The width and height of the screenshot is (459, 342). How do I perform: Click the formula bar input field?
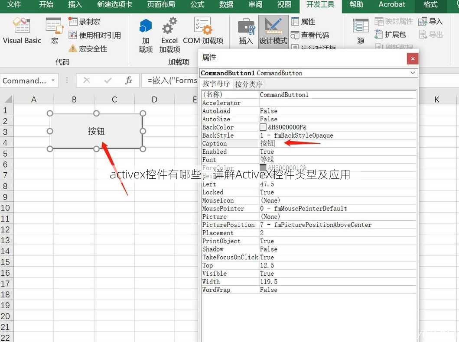[x=170, y=81]
